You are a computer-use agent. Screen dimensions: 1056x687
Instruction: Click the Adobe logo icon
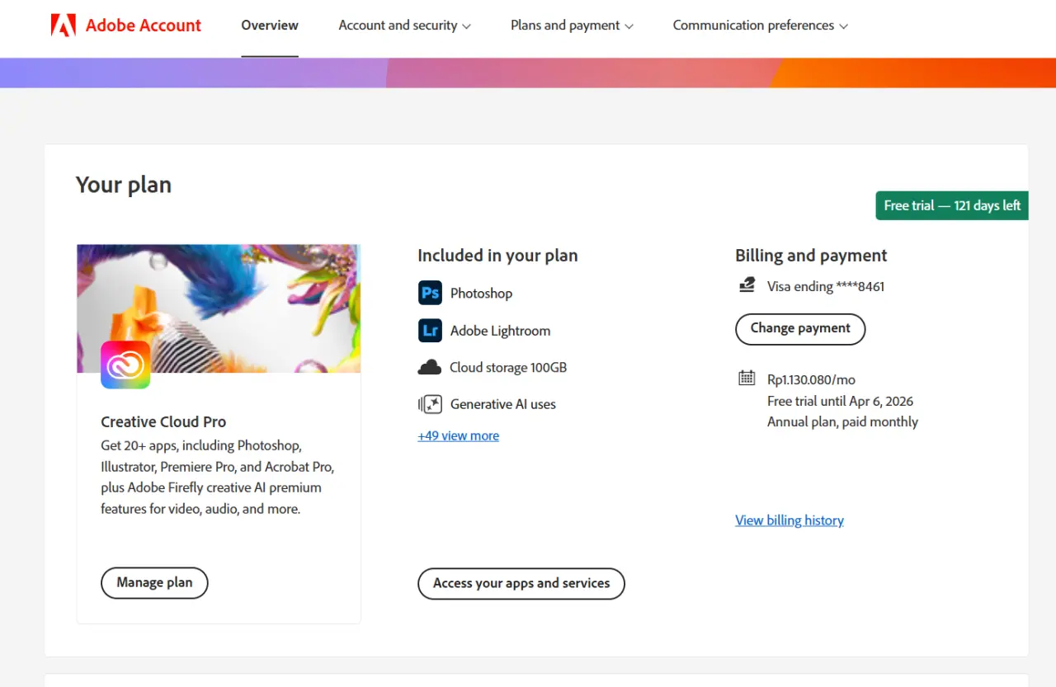click(x=64, y=26)
